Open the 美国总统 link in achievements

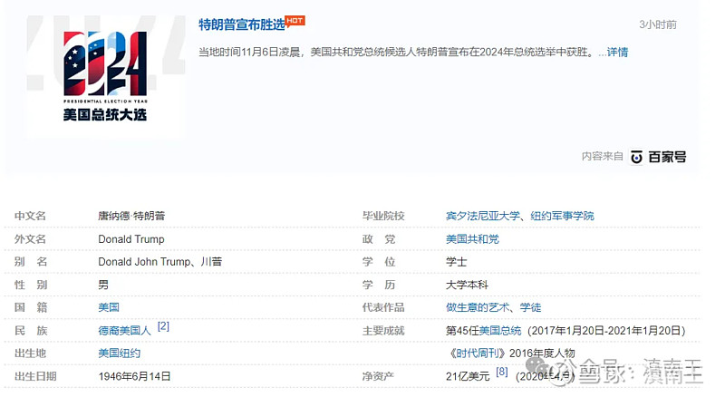point(500,331)
